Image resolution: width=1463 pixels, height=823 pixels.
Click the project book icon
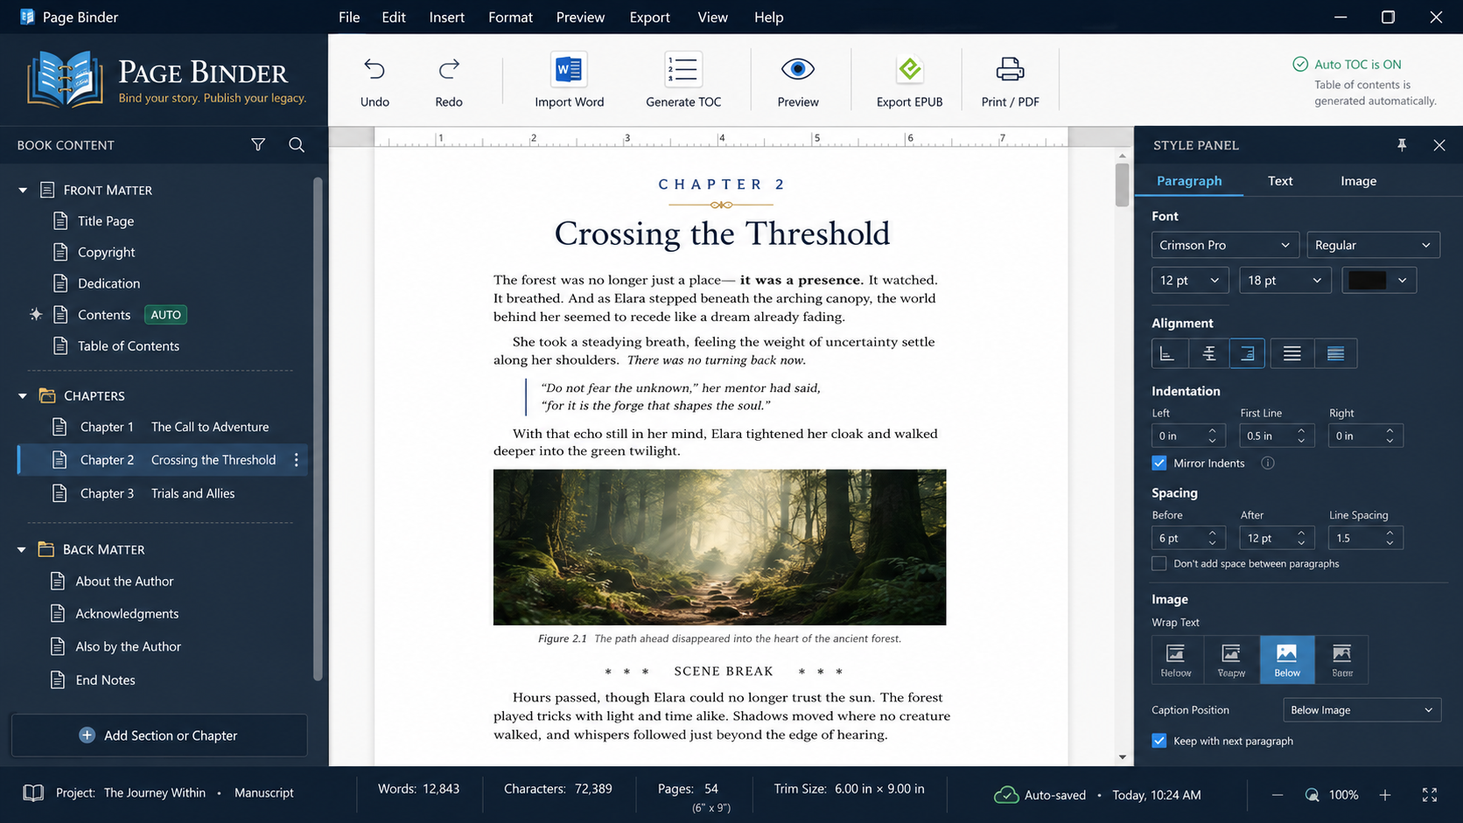pos(33,793)
